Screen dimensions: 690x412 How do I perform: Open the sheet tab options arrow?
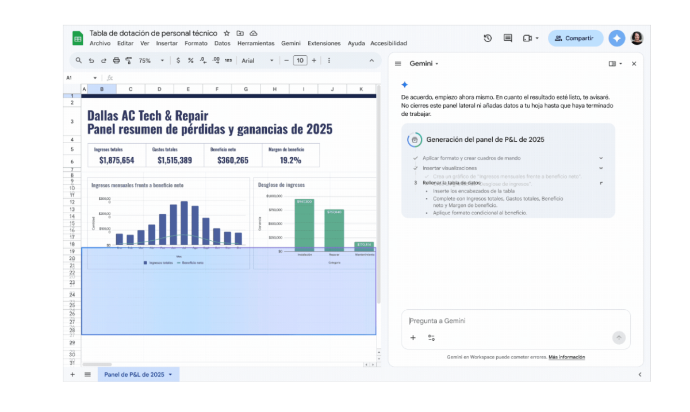[x=171, y=375]
